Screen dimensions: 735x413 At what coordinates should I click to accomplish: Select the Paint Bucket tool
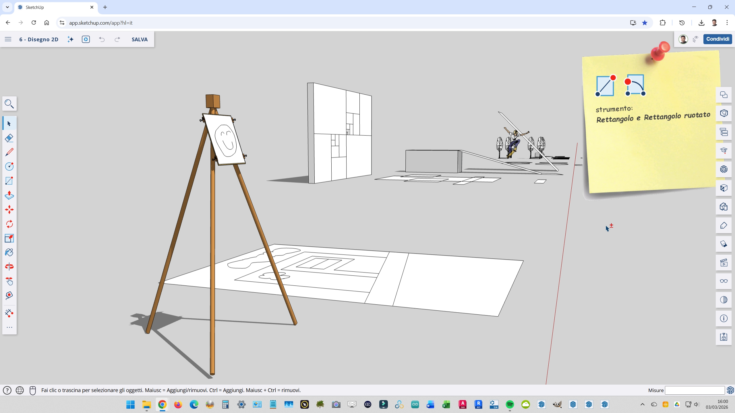tap(9, 252)
